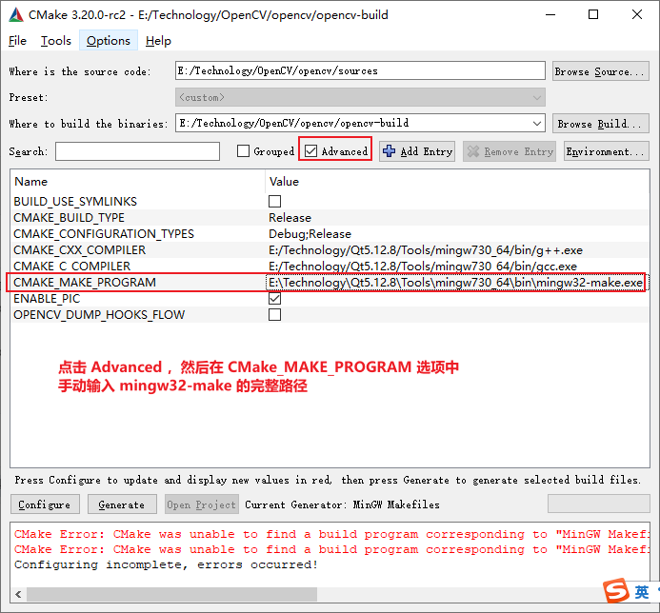Open the Help menu
660x613 pixels.
coord(158,41)
